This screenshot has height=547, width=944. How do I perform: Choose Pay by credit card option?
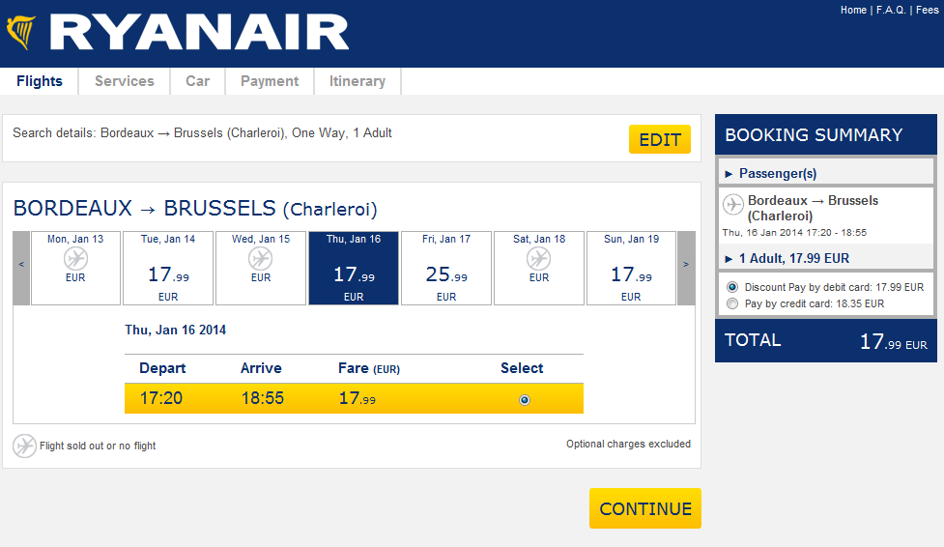coord(732,303)
